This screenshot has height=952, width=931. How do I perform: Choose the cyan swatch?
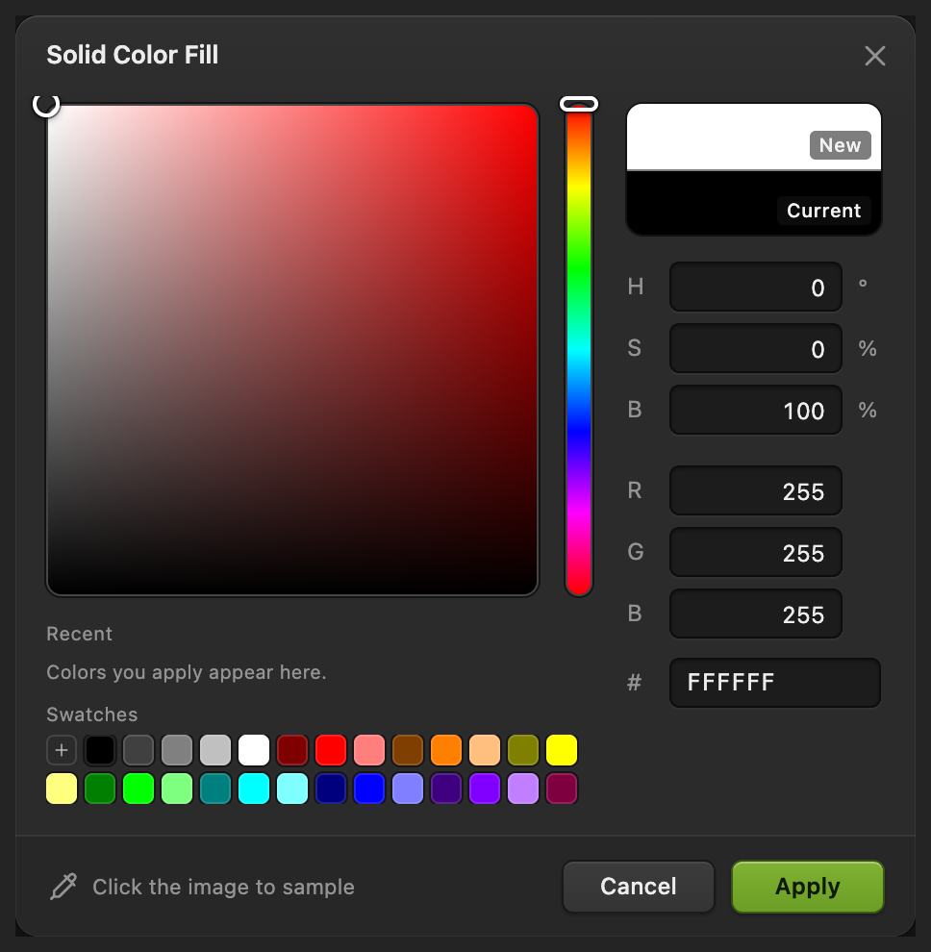click(254, 789)
